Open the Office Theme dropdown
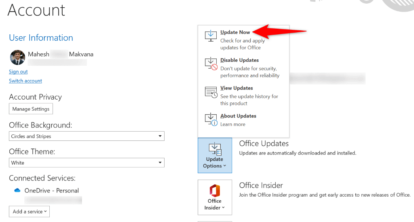This screenshot has width=414, height=222. coord(87,163)
